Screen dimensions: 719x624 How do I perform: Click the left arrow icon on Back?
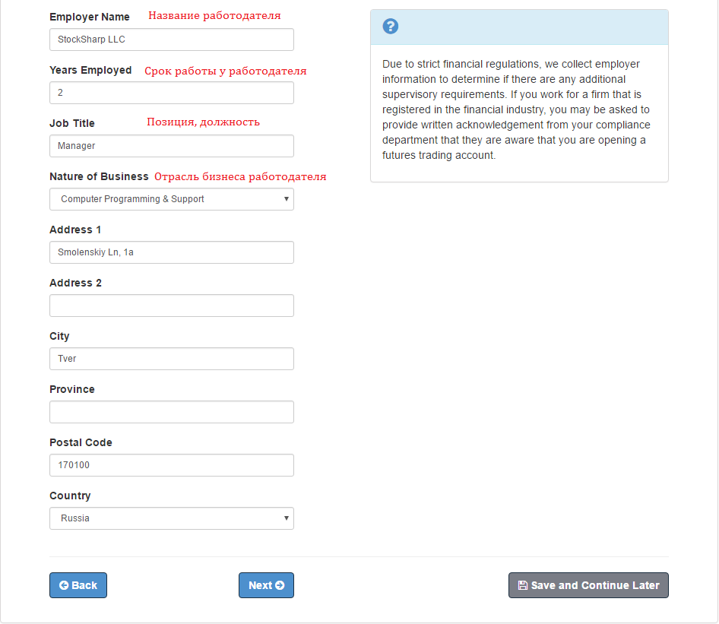pos(64,585)
